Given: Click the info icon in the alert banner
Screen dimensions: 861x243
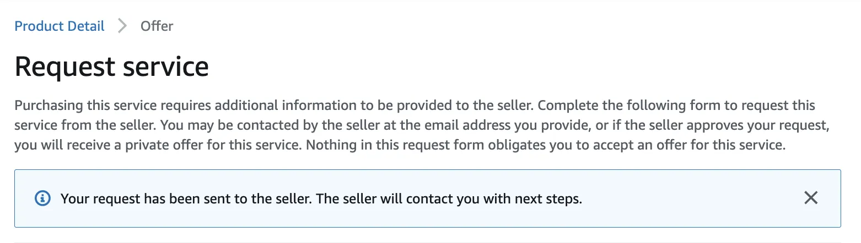Looking at the screenshot, I should click(x=42, y=198).
